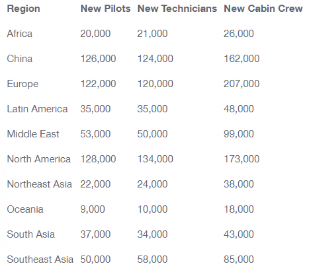Select the 134,000 New Technicians value
311x276 pixels.
point(155,159)
